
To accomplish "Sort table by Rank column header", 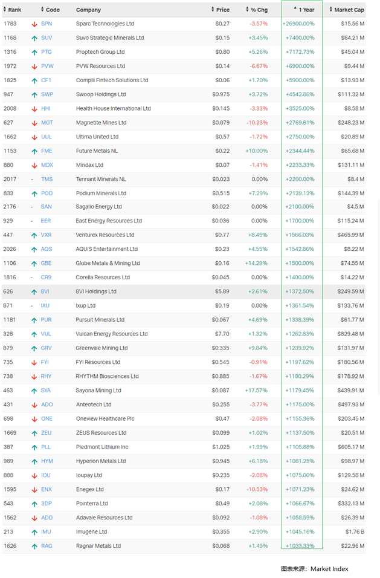I will click(x=12, y=10).
